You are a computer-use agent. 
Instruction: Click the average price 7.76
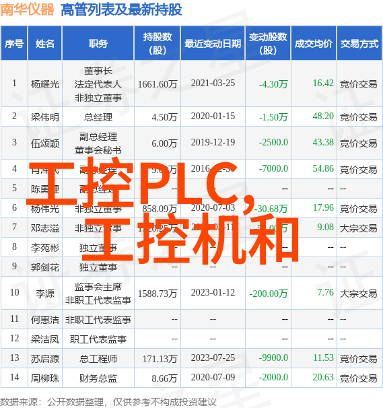[325, 292]
